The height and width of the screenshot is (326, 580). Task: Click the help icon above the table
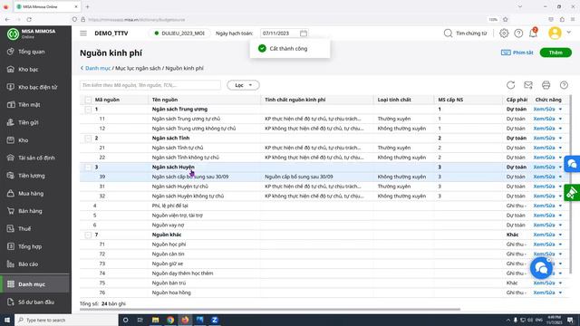coord(564,85)
